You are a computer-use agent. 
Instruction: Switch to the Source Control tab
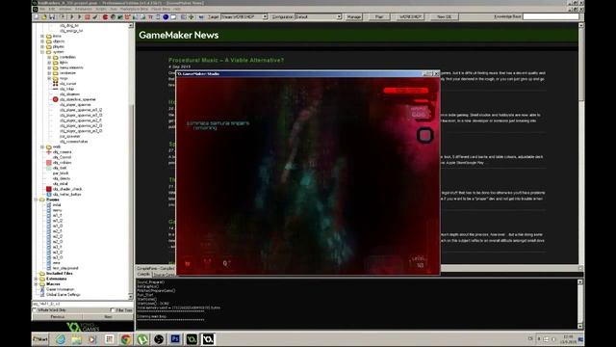[164, 274]
